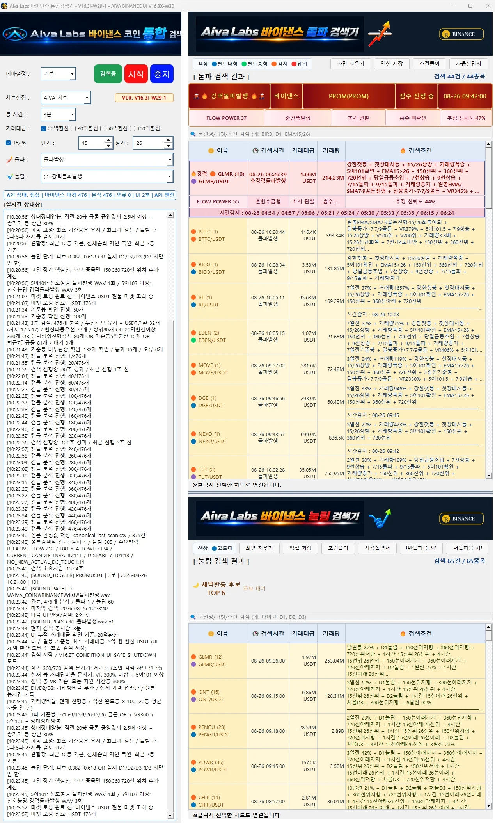
Task: Click the 단기 15 input field
Action: tap(92, 143)
